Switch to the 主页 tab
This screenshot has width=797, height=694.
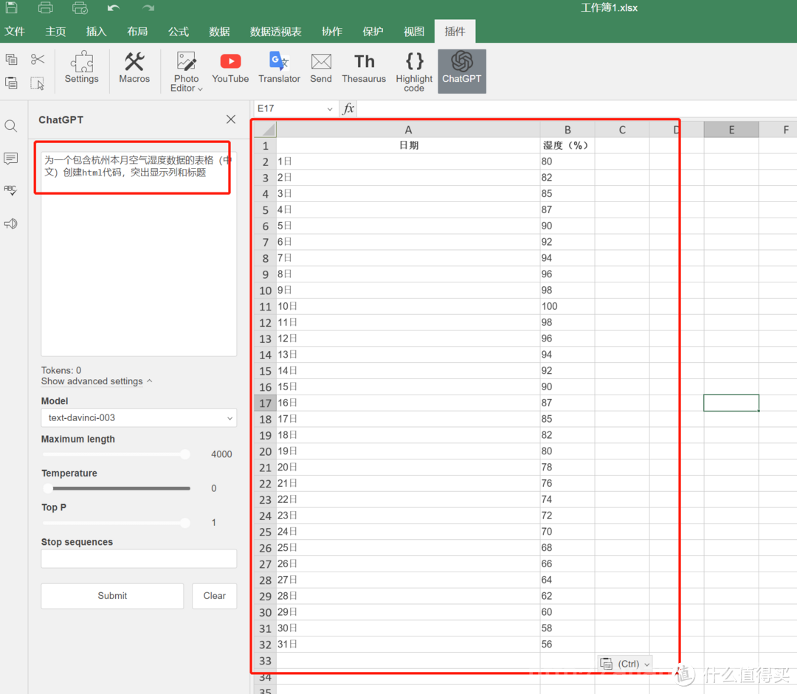coord(55,32)
